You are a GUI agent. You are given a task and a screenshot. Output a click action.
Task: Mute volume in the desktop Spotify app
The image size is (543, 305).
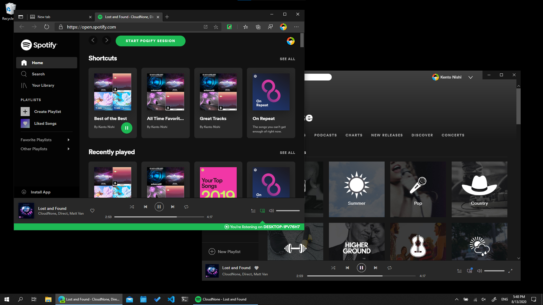(479, 271)
